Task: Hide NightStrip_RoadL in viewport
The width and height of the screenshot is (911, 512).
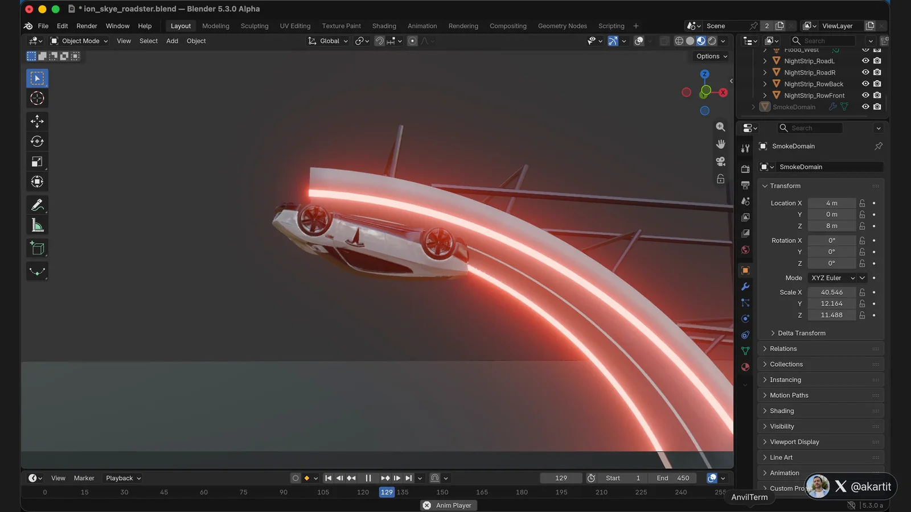Action: [865, 61]
